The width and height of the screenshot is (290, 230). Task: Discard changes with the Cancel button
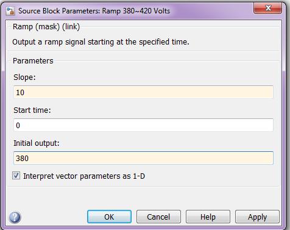(158, 217)
